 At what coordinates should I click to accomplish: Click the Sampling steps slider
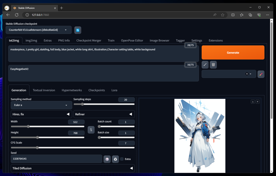point(104,104)
